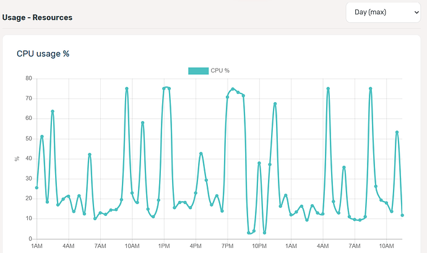Click the last data point on the chart

point(402,215)
